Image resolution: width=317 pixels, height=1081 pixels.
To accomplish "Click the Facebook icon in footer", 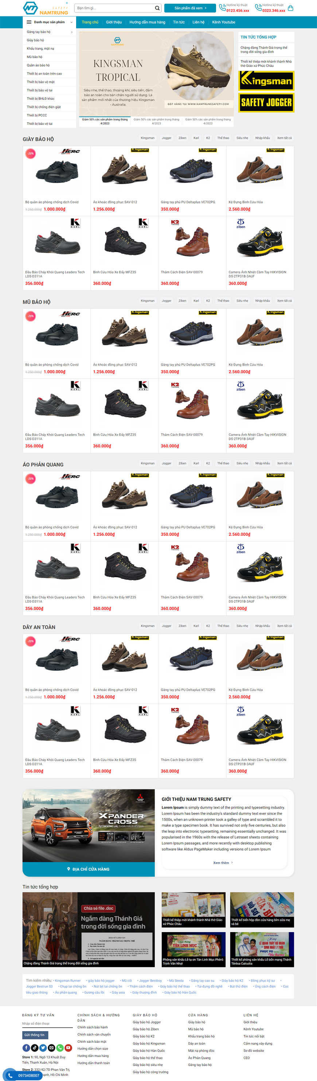I will (x=26, y=1048).
